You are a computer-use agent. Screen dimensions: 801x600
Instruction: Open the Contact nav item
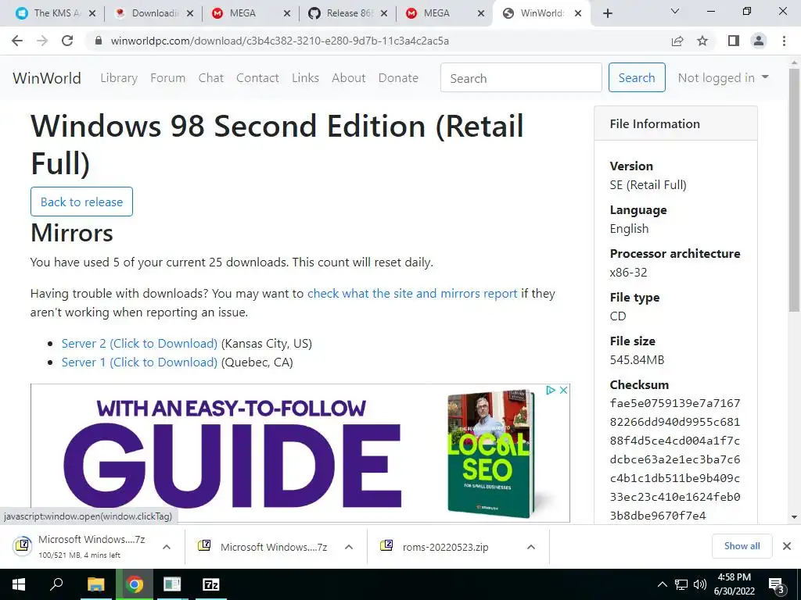coord(257,78)
